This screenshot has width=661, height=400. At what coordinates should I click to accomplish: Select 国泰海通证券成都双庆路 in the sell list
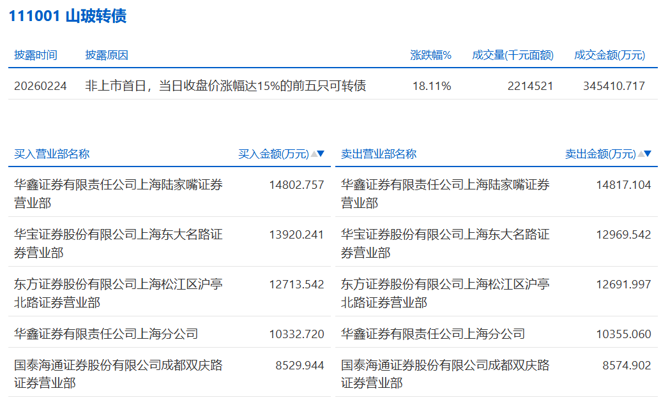445,374
